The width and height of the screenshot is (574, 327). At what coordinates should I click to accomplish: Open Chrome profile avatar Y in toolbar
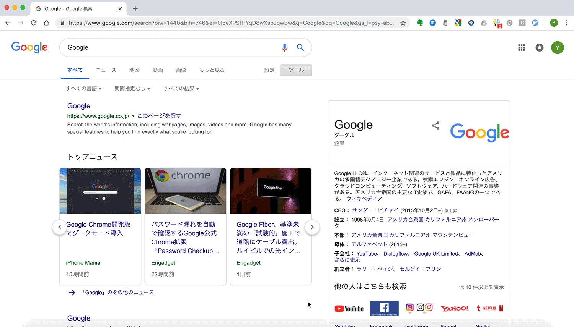[554, 23]
